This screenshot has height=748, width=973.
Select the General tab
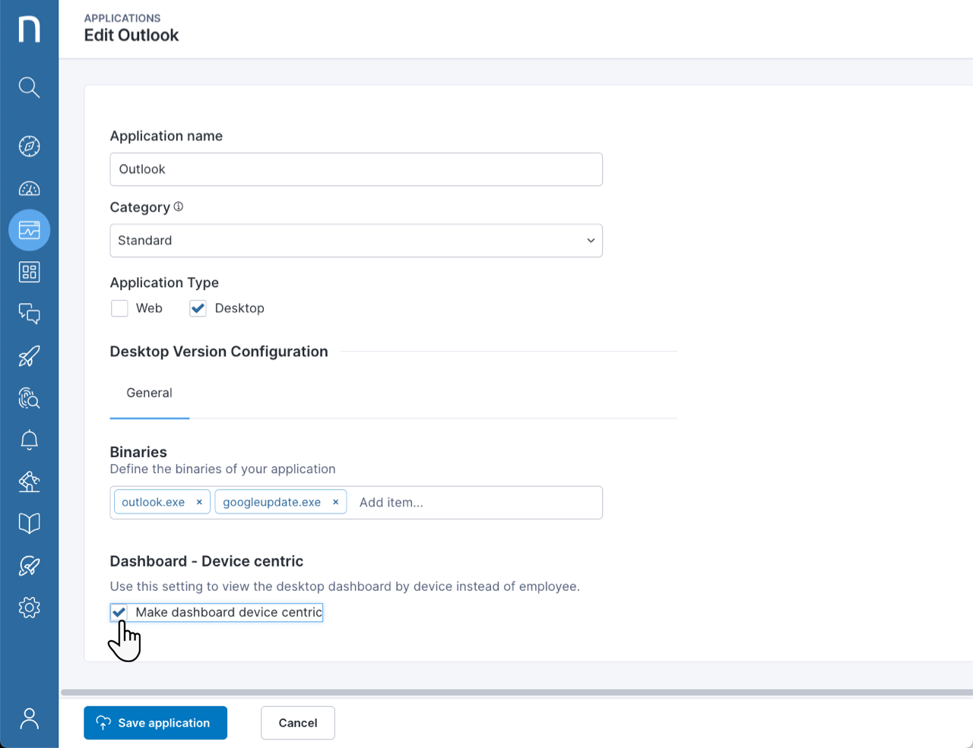point(149,393)
